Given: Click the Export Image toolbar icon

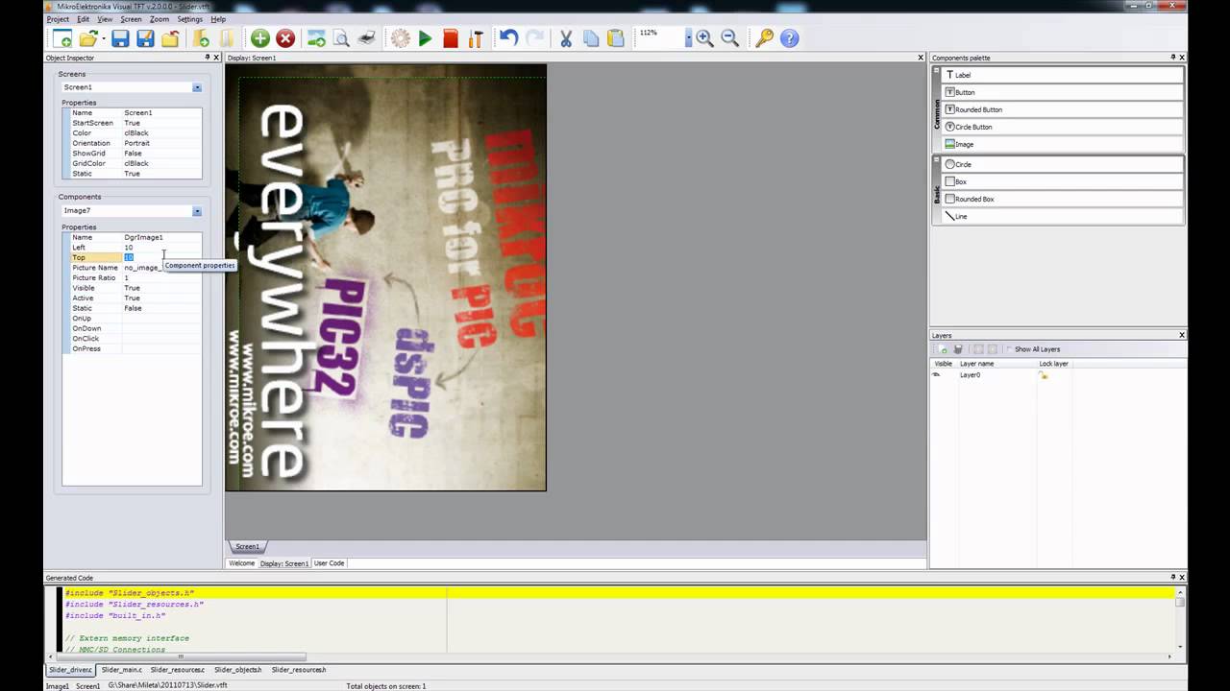Looking at the screenshot, I should point(316,38).
